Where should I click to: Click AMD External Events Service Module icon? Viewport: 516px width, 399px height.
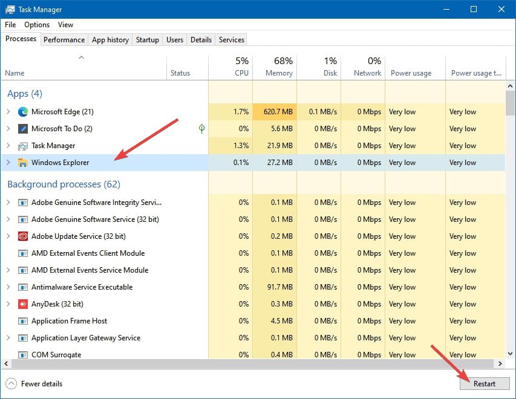click(23, 270)
